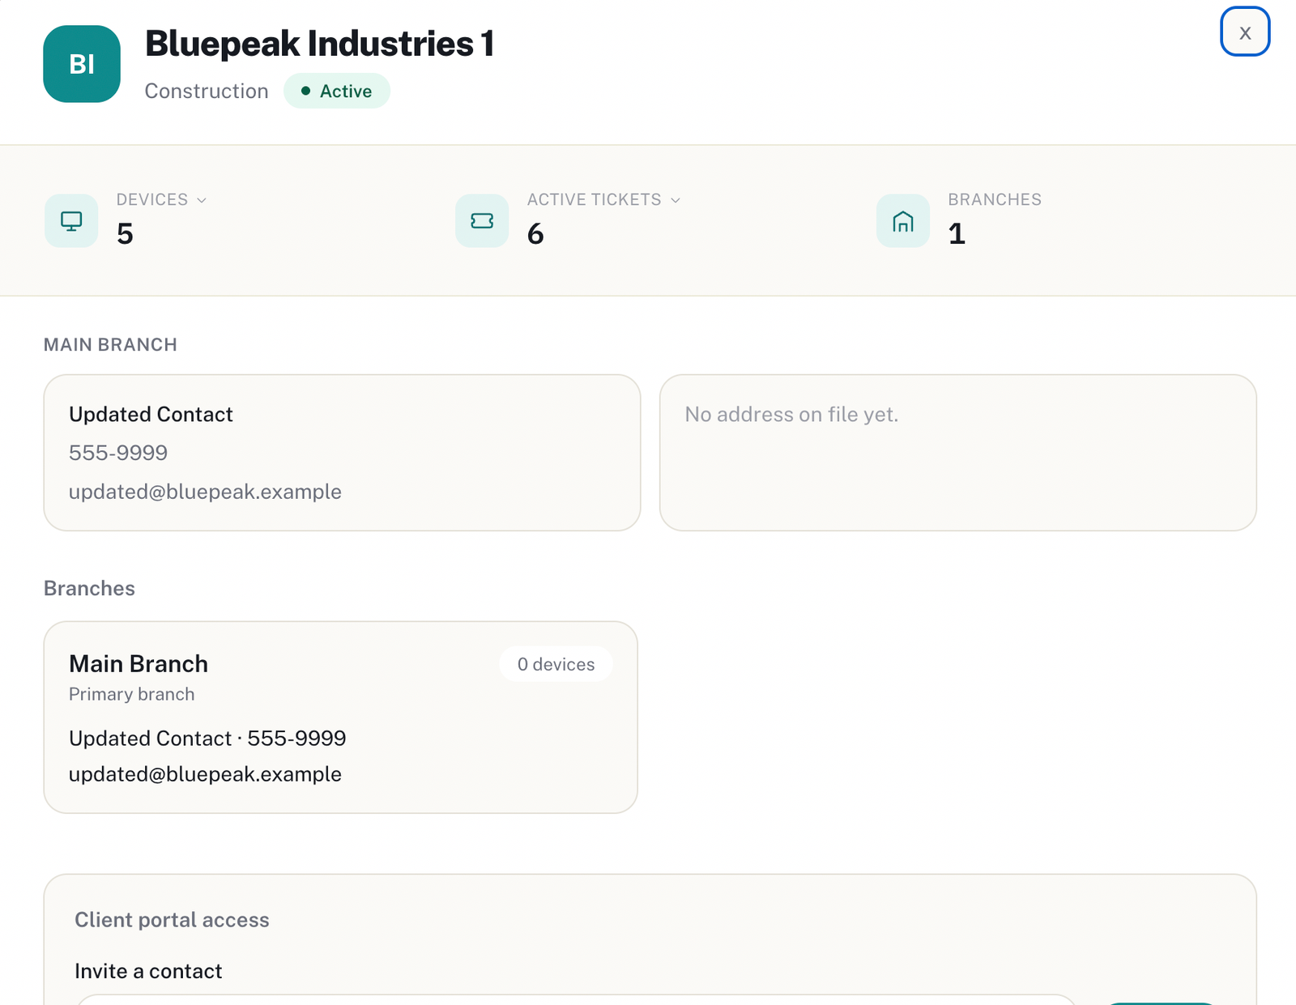This screenshot has width=1296, height=1005.
Task: Click the active tickets ticket icon
Action: 482,220
